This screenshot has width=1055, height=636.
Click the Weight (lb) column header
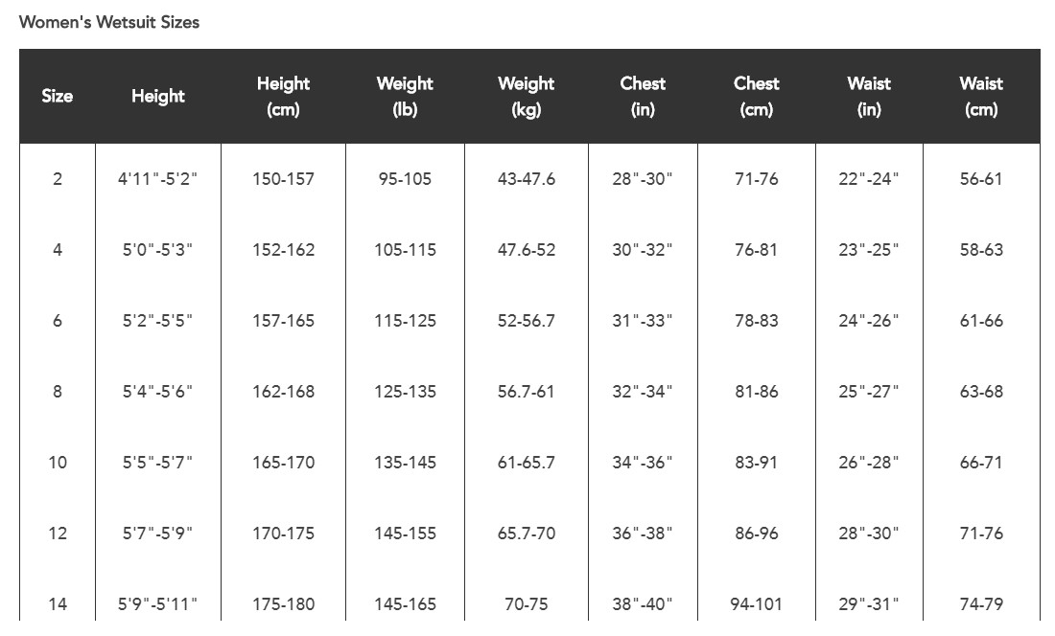click(x=405, y=96)
